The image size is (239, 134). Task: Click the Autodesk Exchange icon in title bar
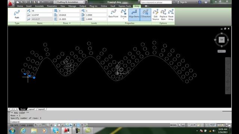(200, 2)
